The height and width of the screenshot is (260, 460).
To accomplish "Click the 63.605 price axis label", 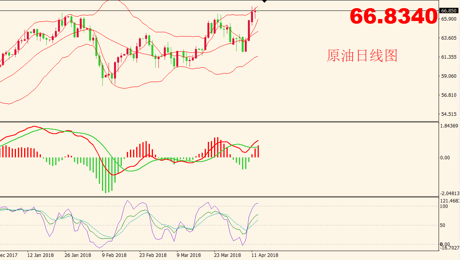I will (x=448, y=38).
